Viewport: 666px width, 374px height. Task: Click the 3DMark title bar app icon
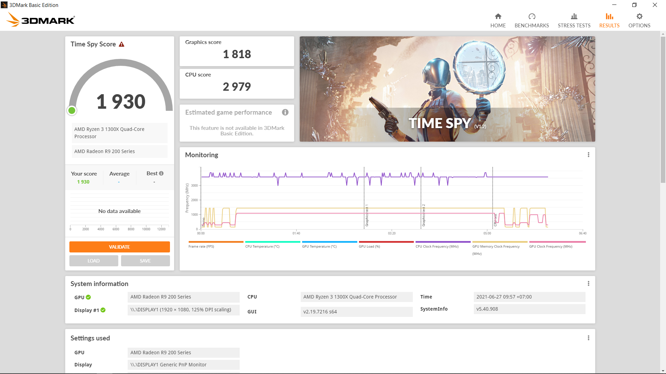click(x=4, y=5)
